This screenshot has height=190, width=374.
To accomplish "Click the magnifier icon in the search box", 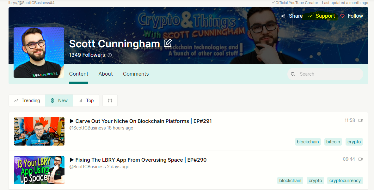I will coord(293,74).
